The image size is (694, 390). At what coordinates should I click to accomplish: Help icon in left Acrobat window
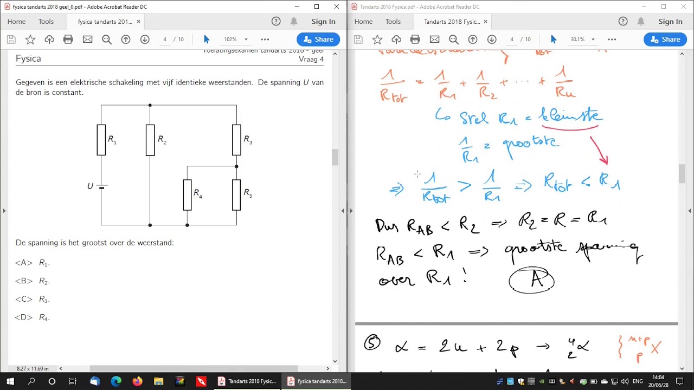[276, 22]
